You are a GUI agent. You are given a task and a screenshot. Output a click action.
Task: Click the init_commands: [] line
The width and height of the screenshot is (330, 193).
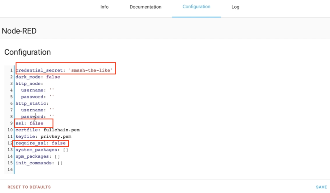point(39,163)
